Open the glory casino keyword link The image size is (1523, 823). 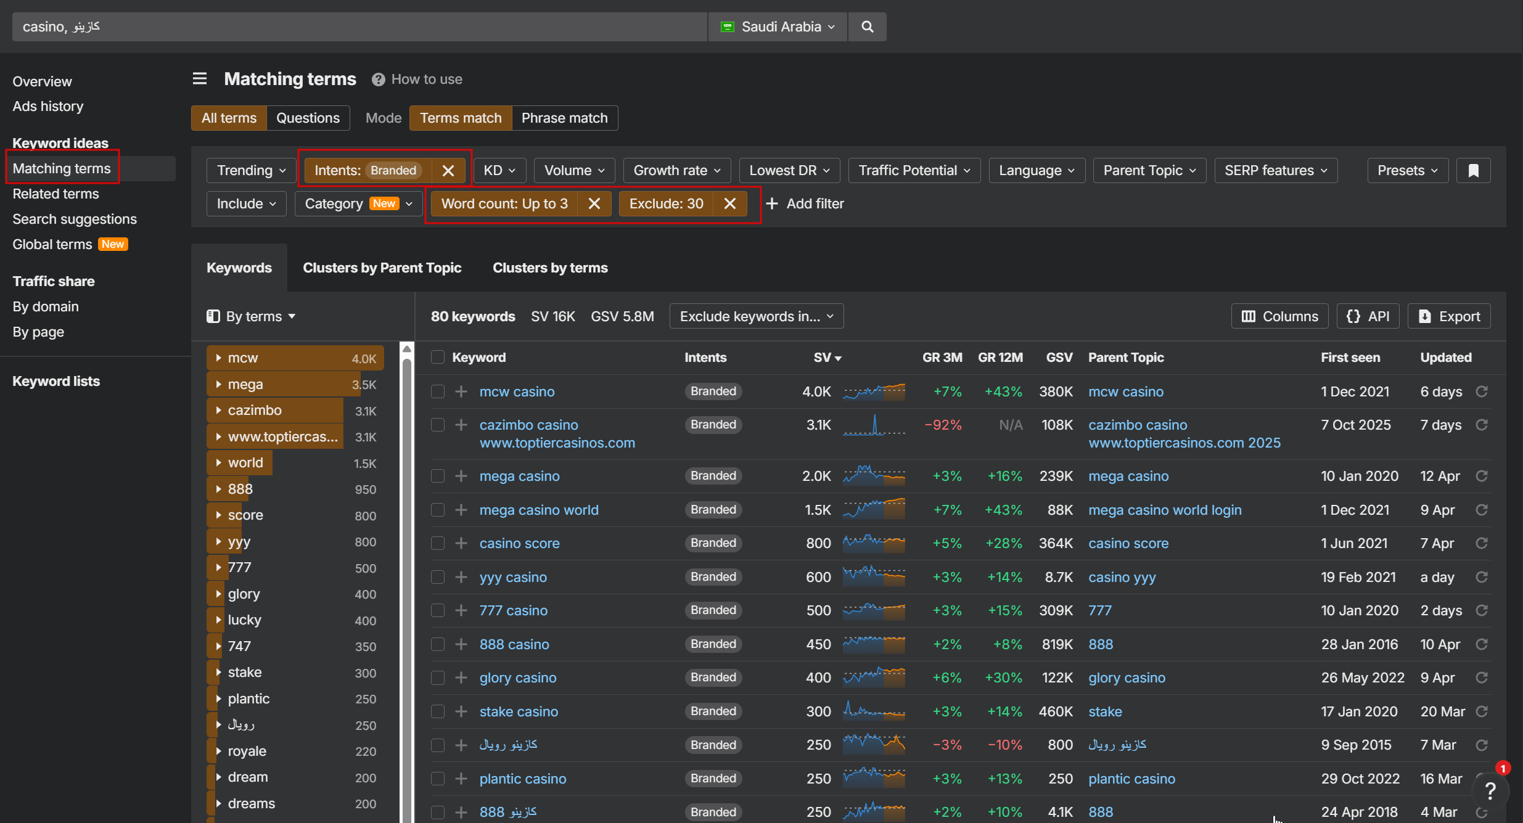click(518, 678)
